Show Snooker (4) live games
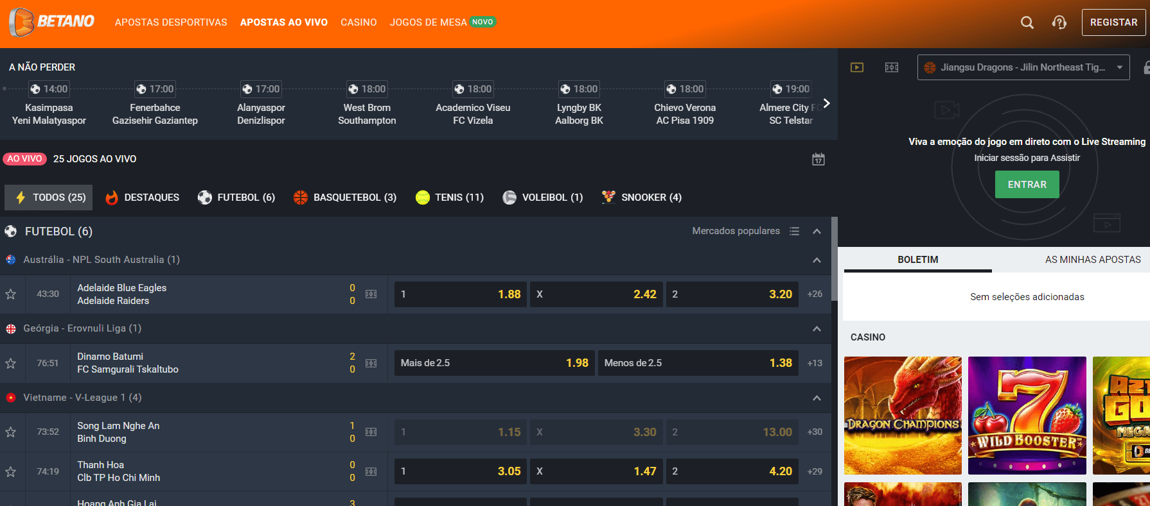 641,198
